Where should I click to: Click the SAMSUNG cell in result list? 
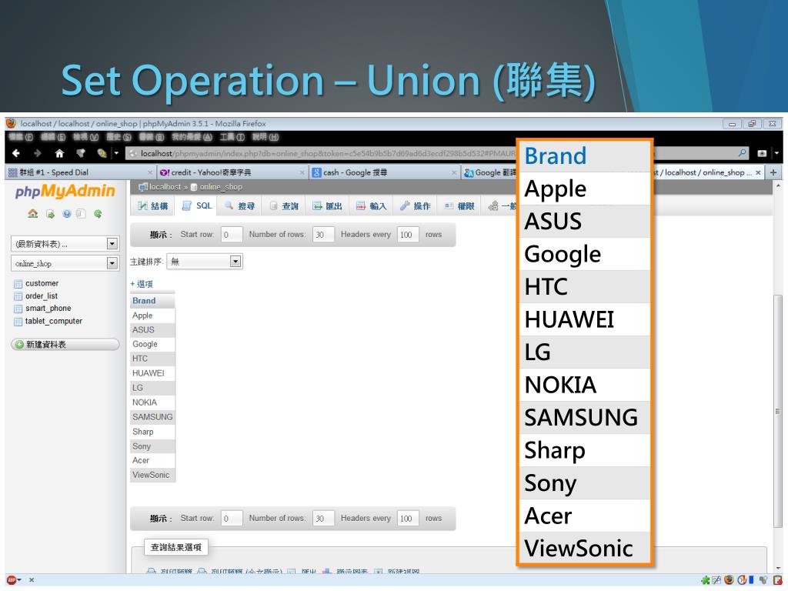[x=152, y=417]
